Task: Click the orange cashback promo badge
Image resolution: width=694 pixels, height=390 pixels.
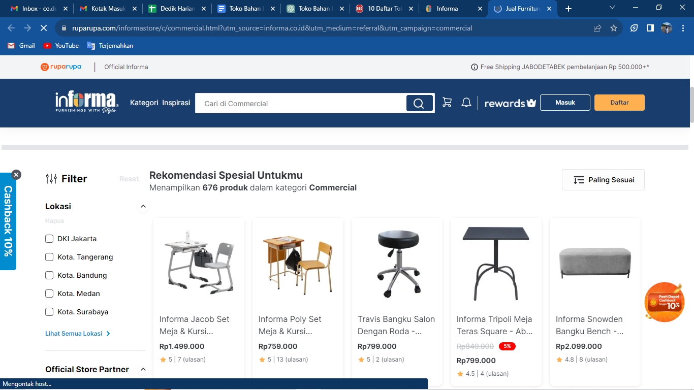Action: (x=665, y=302)
